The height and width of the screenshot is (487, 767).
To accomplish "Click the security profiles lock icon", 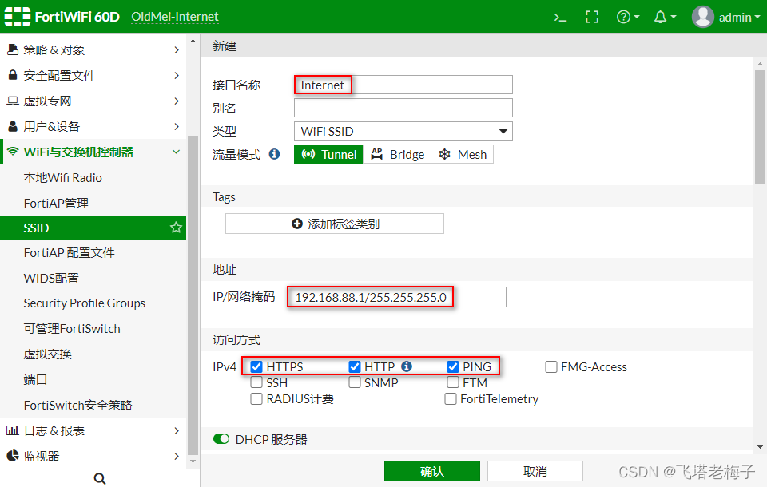I will [x=13, y=75].
